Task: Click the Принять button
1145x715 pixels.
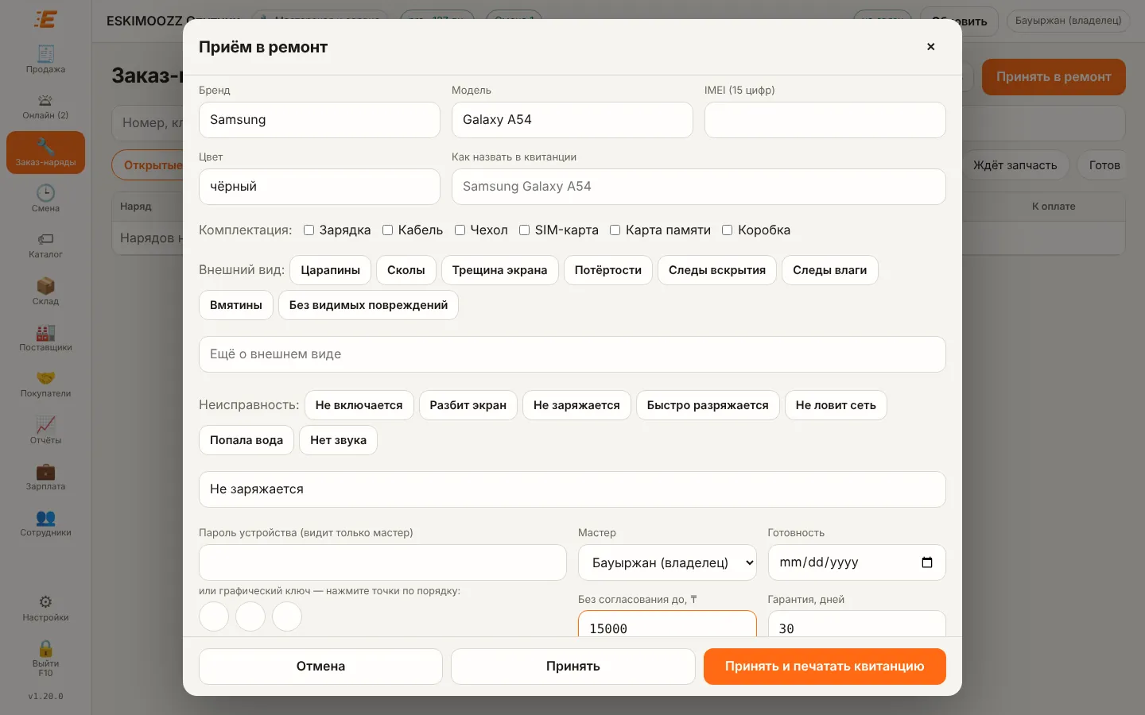Action: (573, 667)
